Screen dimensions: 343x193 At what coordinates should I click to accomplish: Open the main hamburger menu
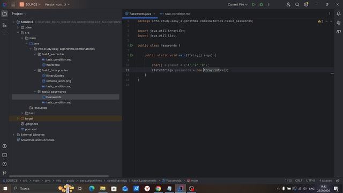tap(13, 4)
